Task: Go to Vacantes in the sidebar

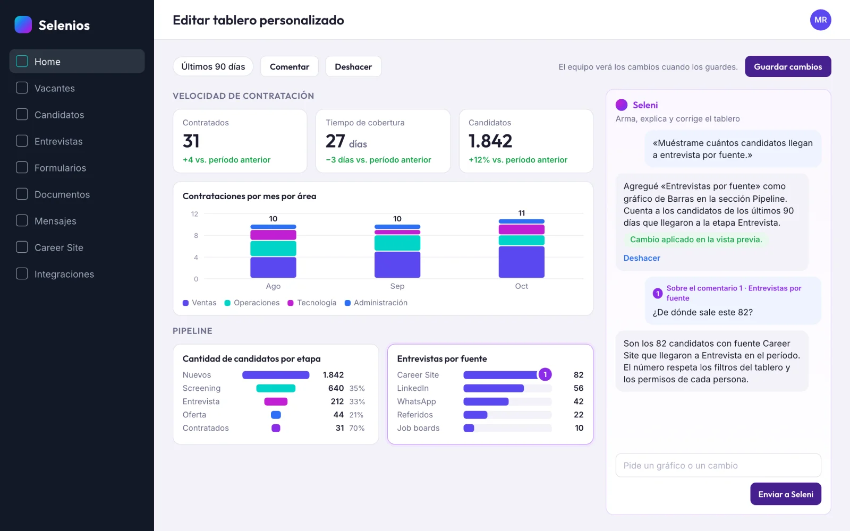Action: pyautogui.click(x=77, y=88)
